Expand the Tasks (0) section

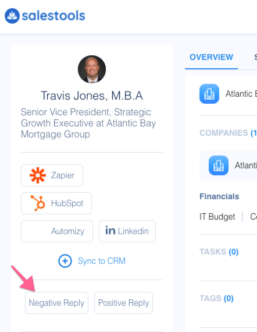(219, 252)
